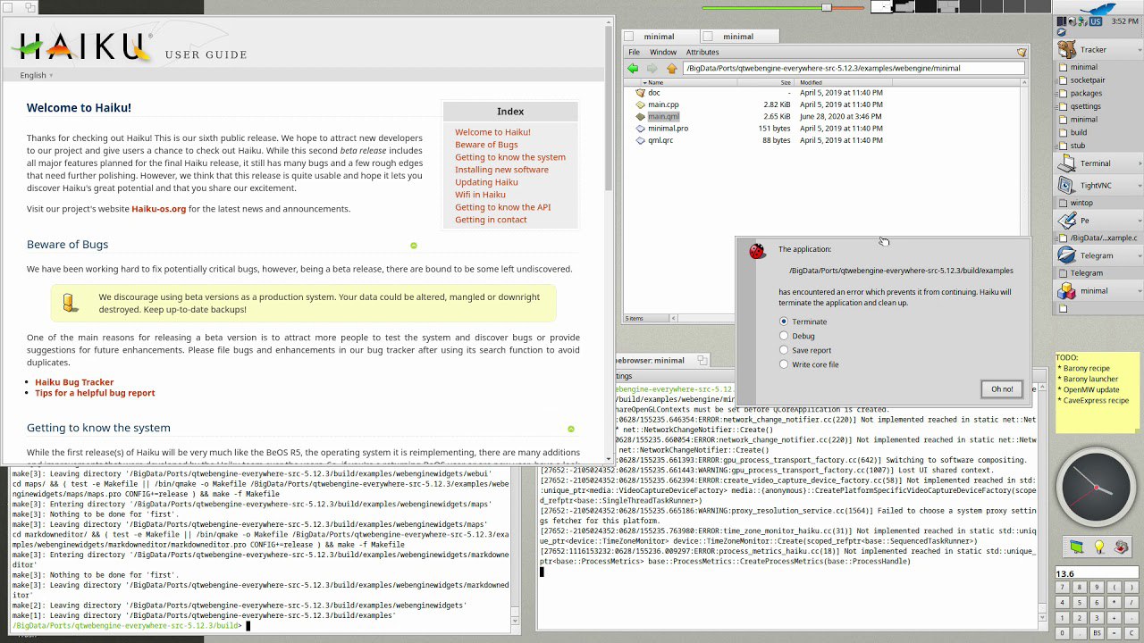1144x643 pixels.
Task: Click the Telegram paper plane icon in Deskbar
Action: coord(1066,255)
